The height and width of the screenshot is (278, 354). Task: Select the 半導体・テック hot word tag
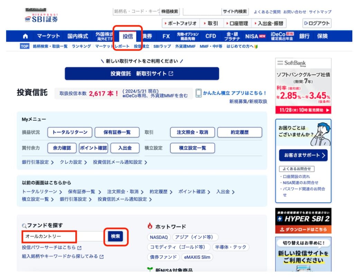point(231,247)
